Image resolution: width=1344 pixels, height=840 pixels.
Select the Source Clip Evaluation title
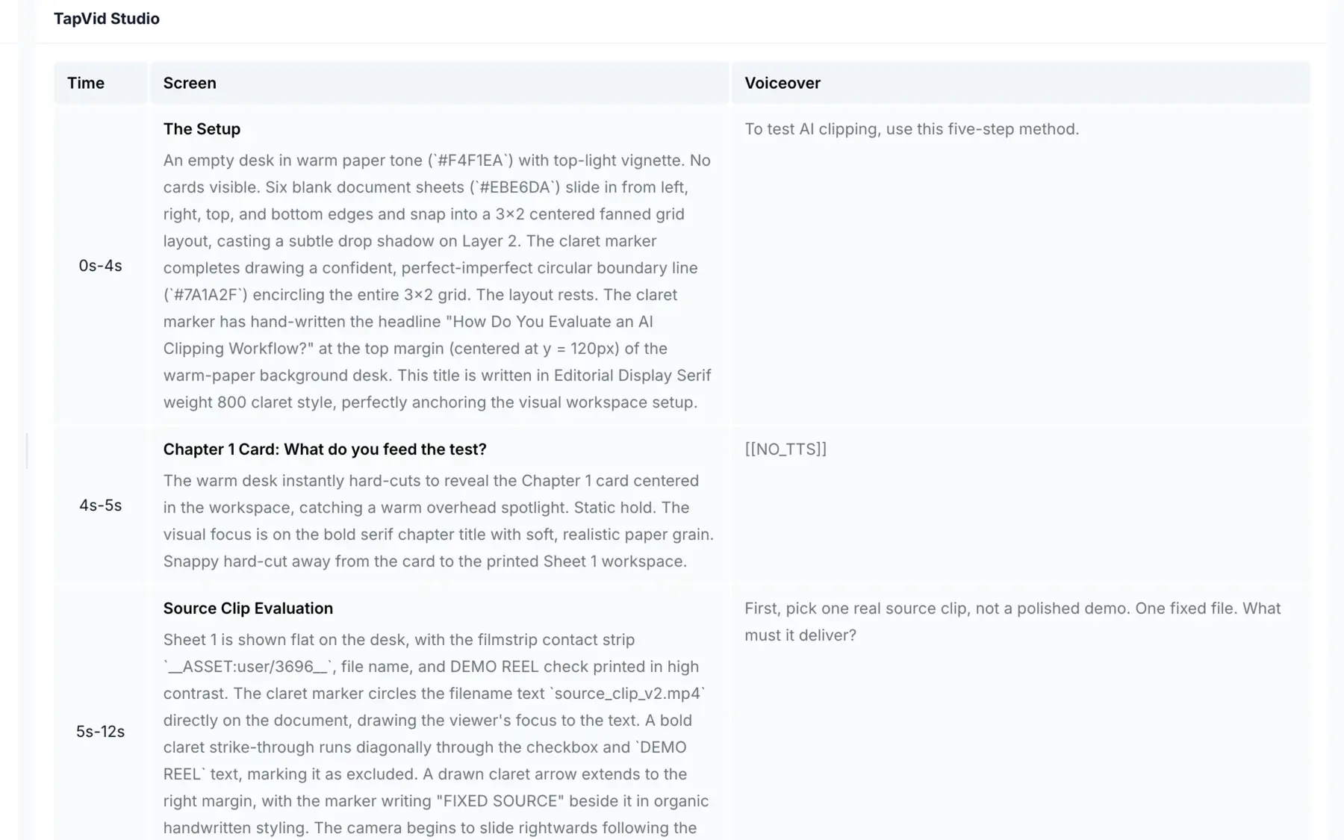tap(248, 609)
